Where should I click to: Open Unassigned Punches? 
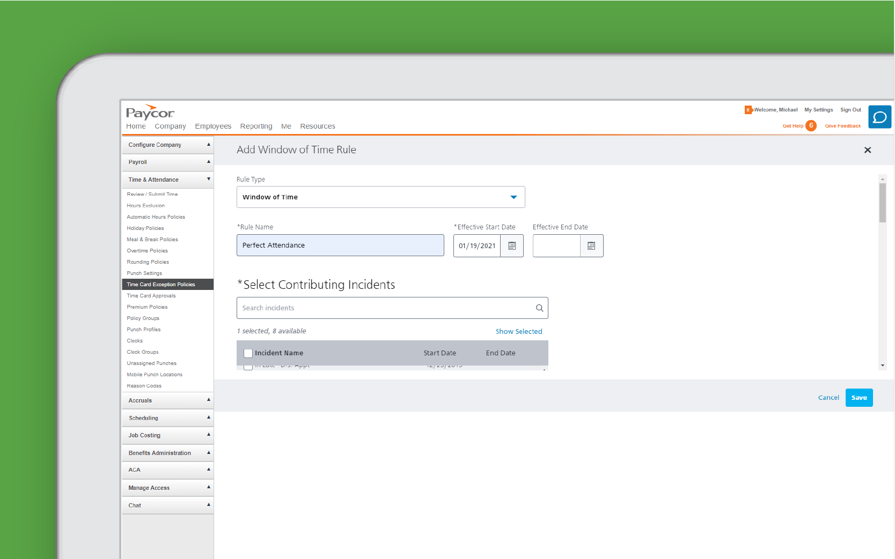pos(151,363)
